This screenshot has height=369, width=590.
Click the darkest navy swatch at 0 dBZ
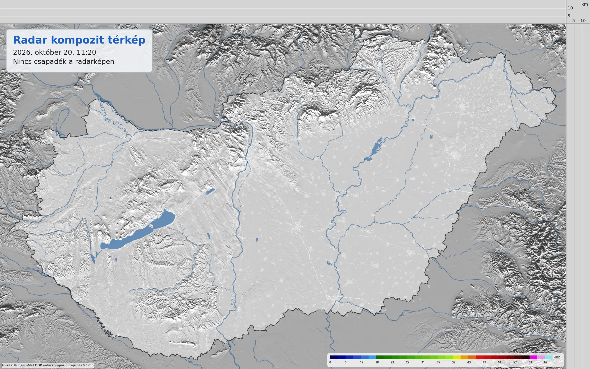point(334,357)
